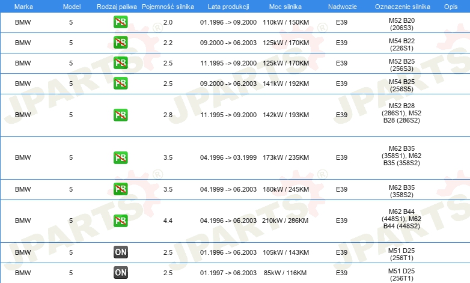Click the petrol fuel icon in the M54 B22 row
The width and height of the screenshot is (470, 283).
point(120,42)
